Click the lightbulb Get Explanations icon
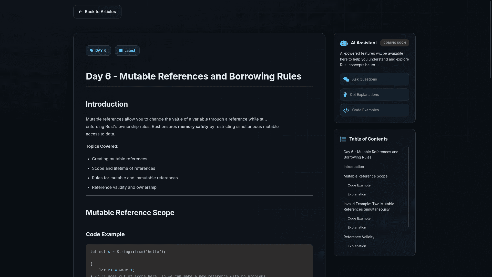 [x=345, y=95]
